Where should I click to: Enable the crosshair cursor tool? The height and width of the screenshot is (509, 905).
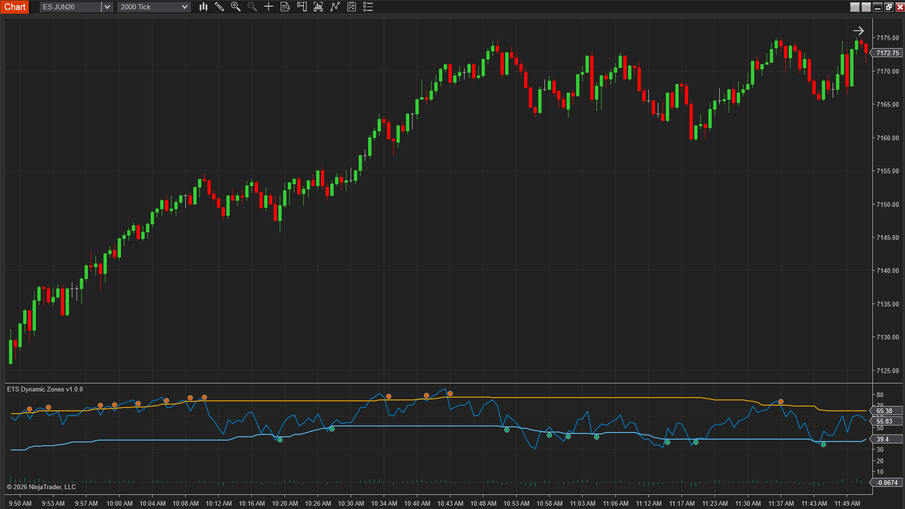click(x=268, y=7)
